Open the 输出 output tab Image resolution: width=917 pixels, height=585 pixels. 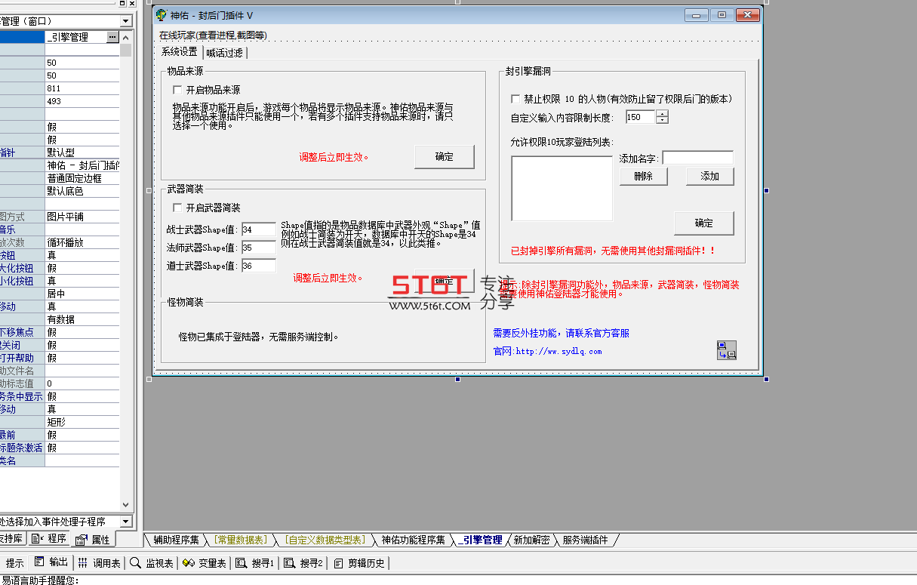[x=52, y=562]
